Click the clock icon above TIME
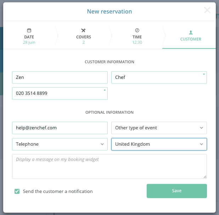The height and width of the screenshot is (215, 219). pos(137,30)
